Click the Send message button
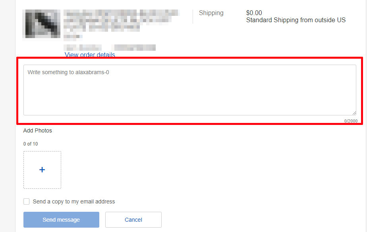The height and width of the screenshot is (232, 367). click(x=61, y=220)
